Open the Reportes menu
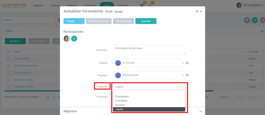This screenshot has height=115, width=265. tap(39, 5)
